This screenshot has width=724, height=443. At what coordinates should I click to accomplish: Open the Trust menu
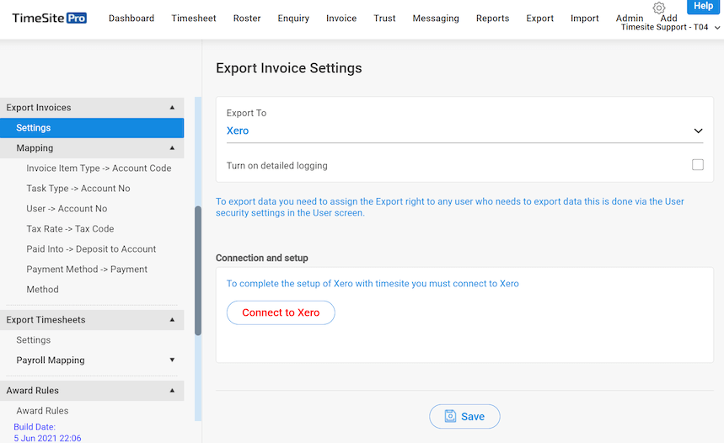pyautogui.click(x=384, y=18)
